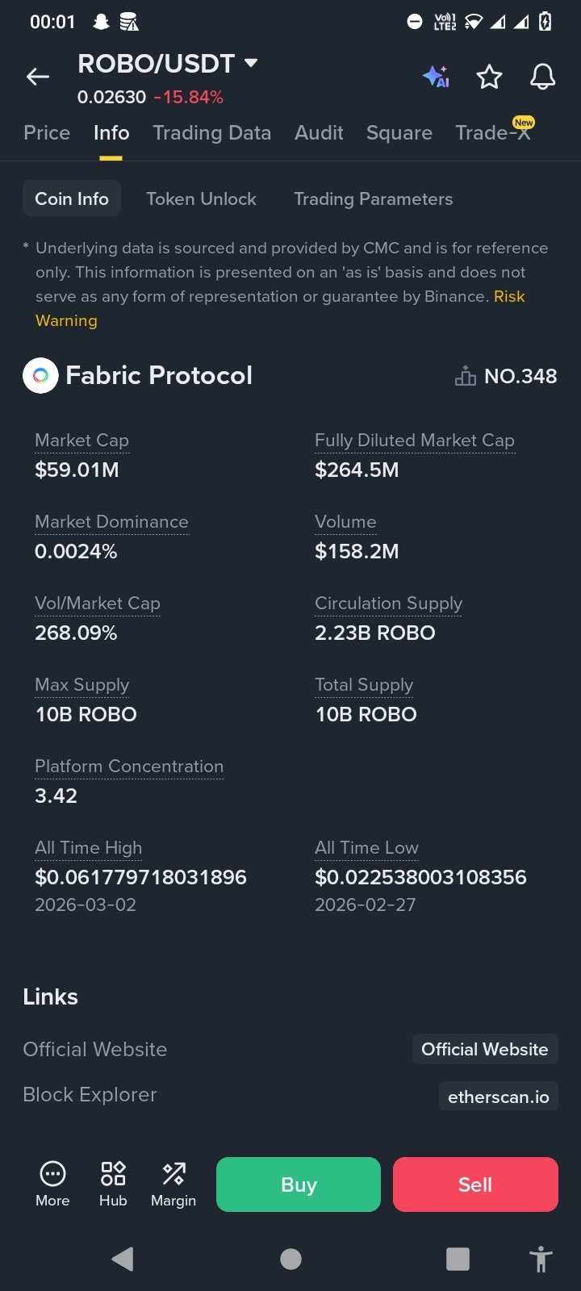Viewport: 581px width, 1291px height.
Task: Tap the green Buy button
Action: click(x=299, y=1184)
